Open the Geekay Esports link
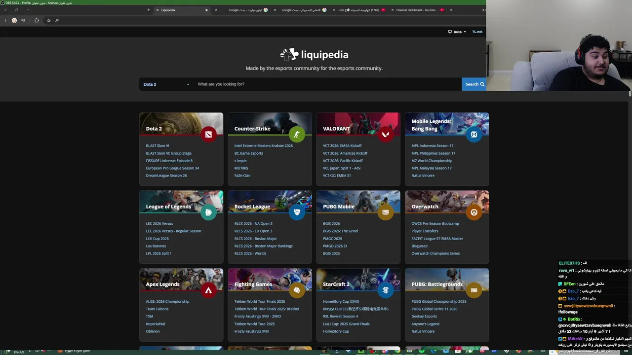This screenshot has height=355, width=632. (424, 317)
